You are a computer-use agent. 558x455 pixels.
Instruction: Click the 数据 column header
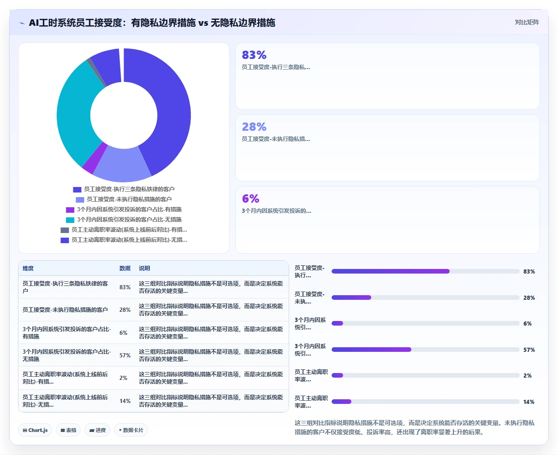[125, 268]
